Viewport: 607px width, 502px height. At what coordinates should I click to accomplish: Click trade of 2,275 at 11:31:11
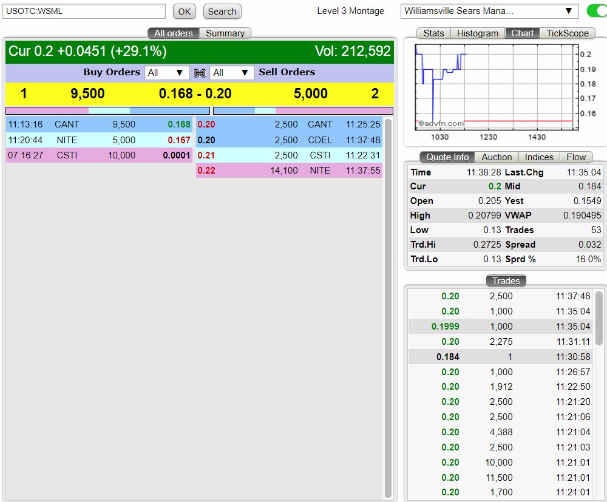click(x=501, y=342)
